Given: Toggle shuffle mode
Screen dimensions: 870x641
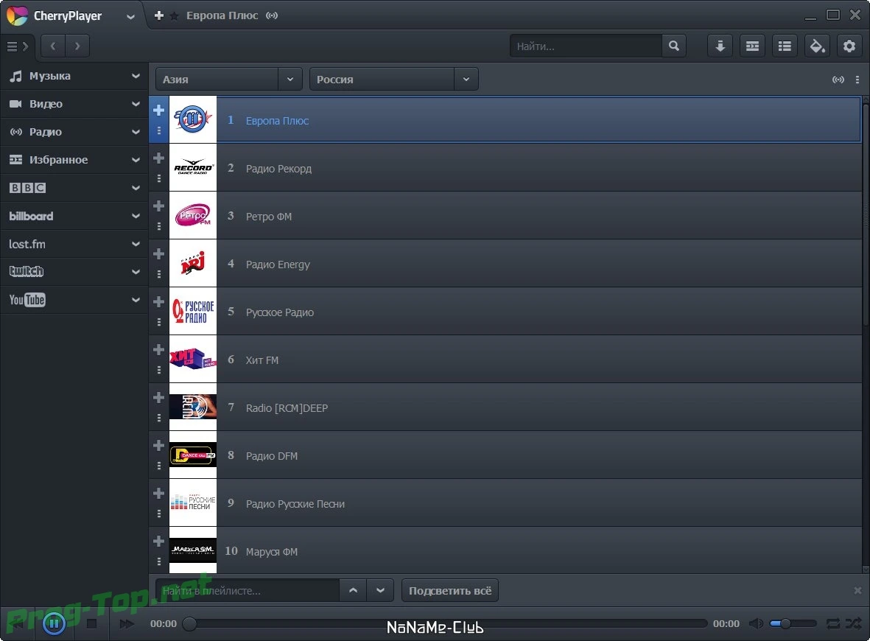Looking at the screenshot, I should coord(853,624).
